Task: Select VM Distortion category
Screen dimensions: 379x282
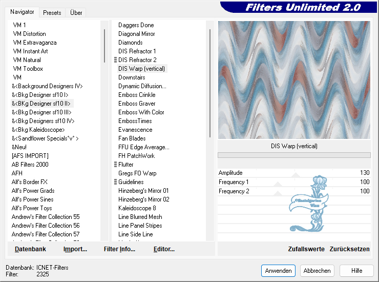Action: coord(29,34)
